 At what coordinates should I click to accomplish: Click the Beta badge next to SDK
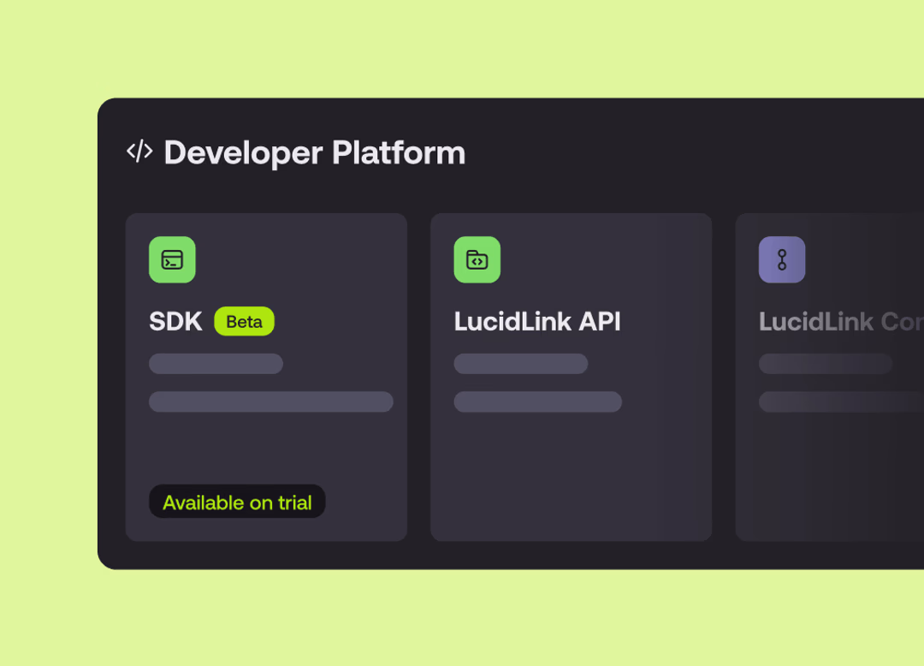pos(244,321)
